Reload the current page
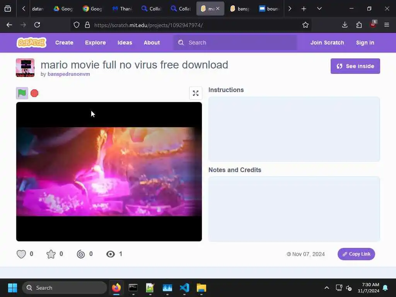Viewport: 396px width, 297px height. [x=37, y=25]
